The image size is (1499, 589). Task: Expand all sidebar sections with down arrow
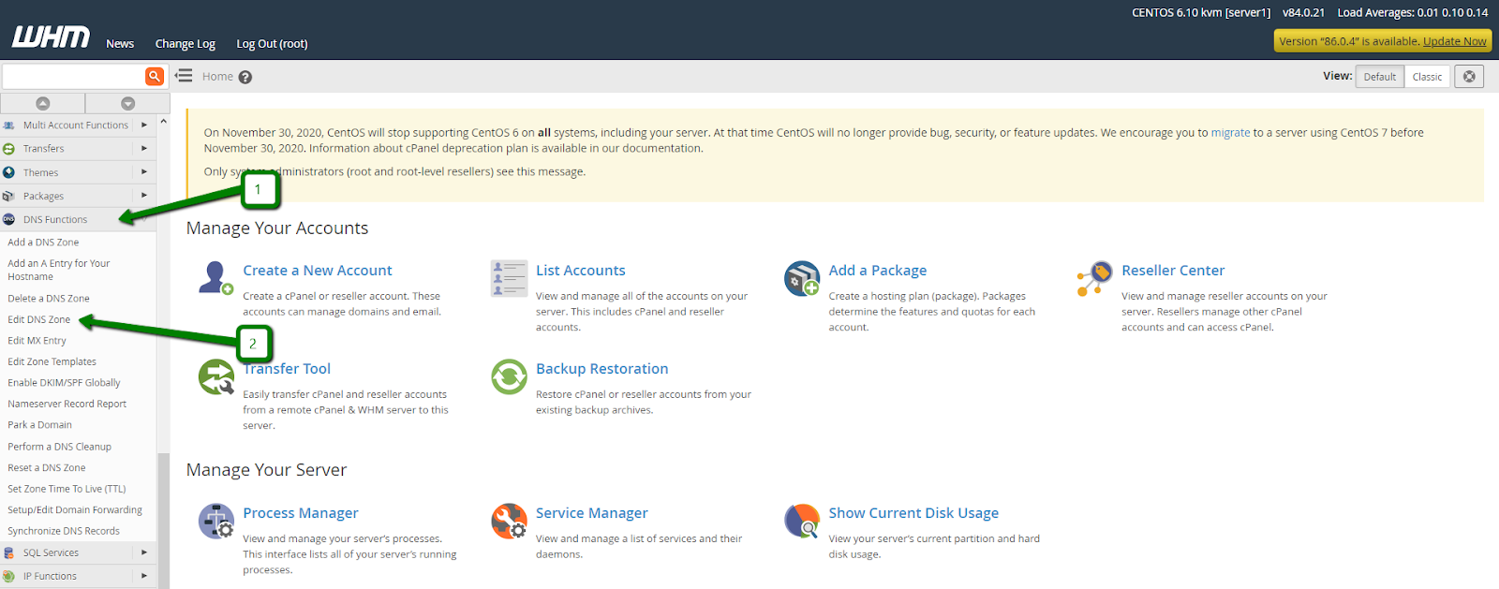[128, 103]
